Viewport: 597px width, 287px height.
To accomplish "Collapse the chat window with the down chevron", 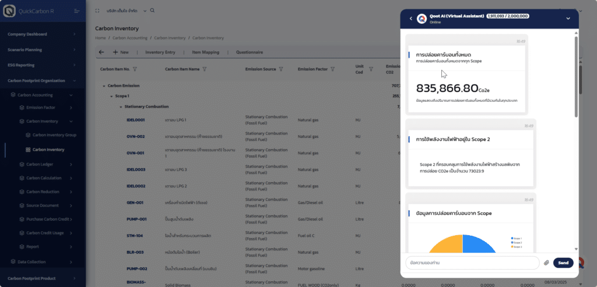I will point(568,19).
